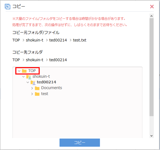Click the copy dialog icon beside the title

pos(8,6)
